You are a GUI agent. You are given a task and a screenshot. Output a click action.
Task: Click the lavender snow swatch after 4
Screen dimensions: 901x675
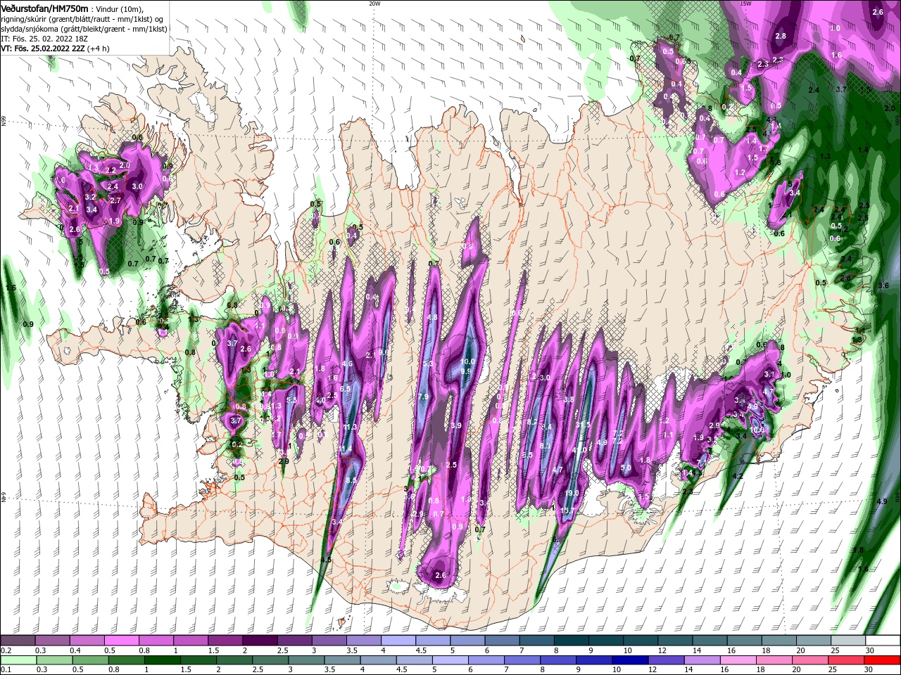coord(398,641)
